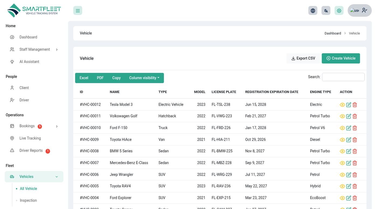Screen dimensions: 377x209
Task: View Volkswagen Golf details via the eye icon
Action: (x=342, y=116)
